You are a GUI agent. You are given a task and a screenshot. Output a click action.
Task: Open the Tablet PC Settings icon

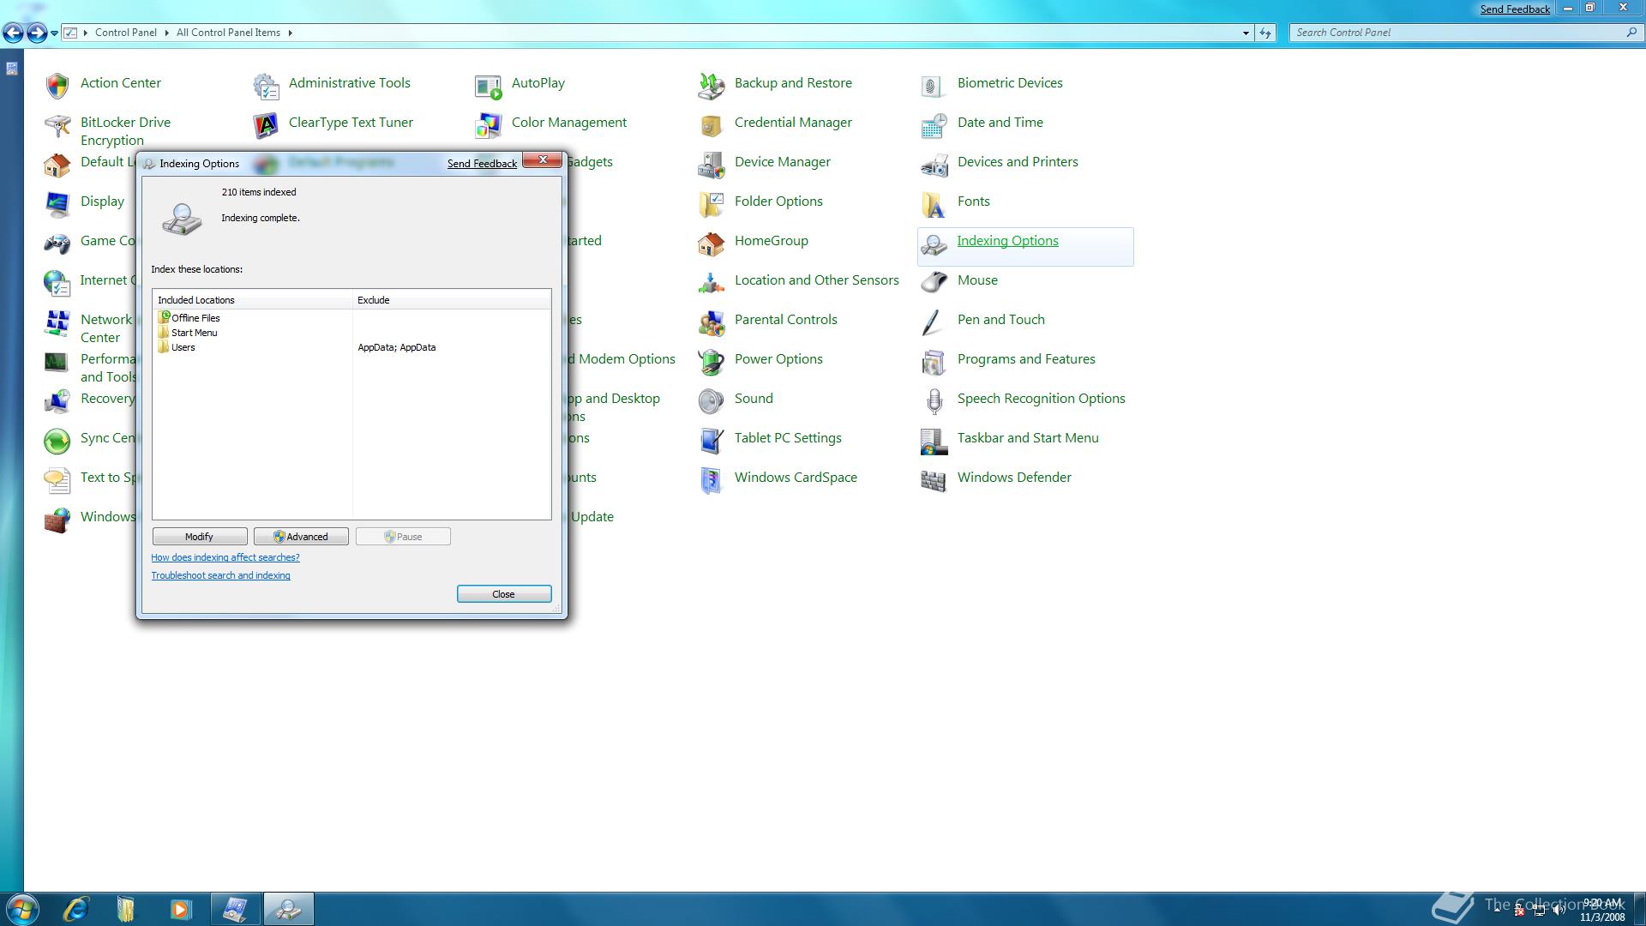click(x=712, y=441)
